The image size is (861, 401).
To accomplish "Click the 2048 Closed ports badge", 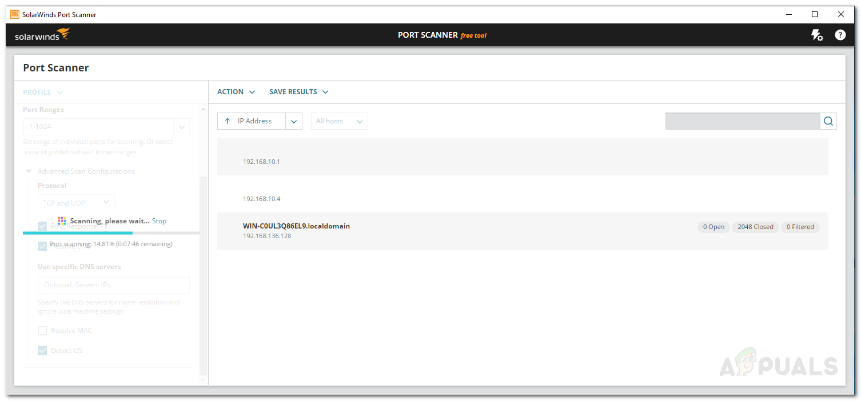I will click(x=755, y=227).
